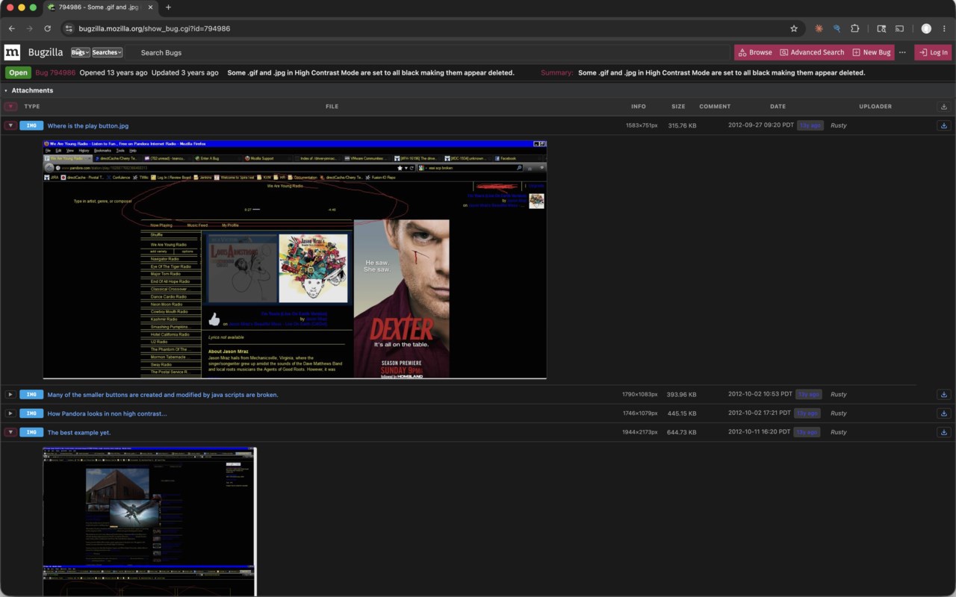Screen dimensions: 956x597
Task: Click the New Bug button
Action: [872, 52]
